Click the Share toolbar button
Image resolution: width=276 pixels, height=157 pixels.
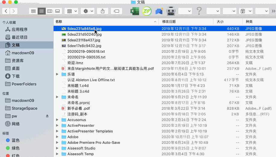103,11
